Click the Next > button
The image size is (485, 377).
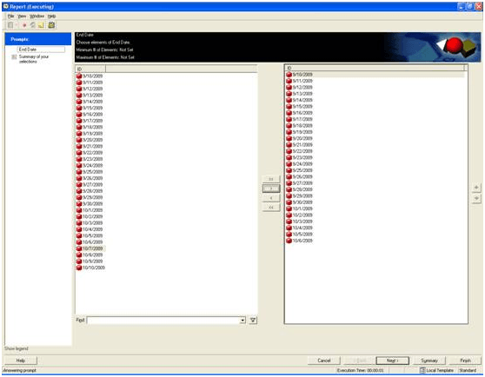pyautogui.click(x=393, y=360)
